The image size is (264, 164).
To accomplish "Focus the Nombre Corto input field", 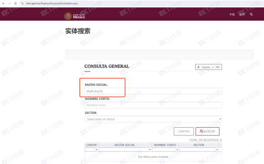I will (153, 105).
